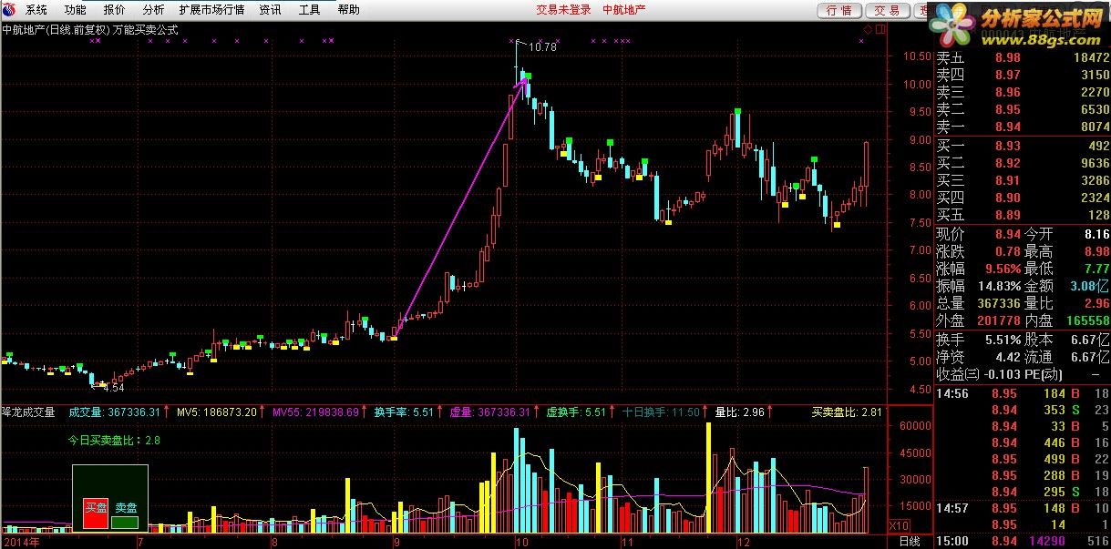Click the MV55: 219838.69 indicator value
The image size is (1111, 549).
click(316, 412)
